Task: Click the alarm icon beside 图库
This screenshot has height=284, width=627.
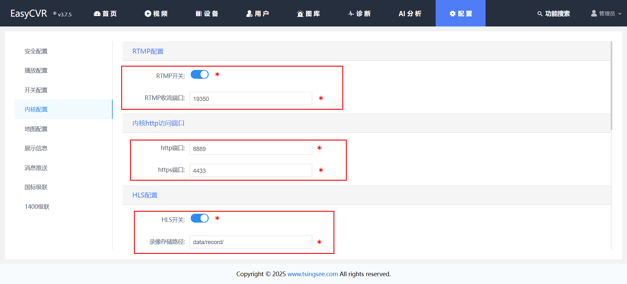Action: [x=300, y=14]
